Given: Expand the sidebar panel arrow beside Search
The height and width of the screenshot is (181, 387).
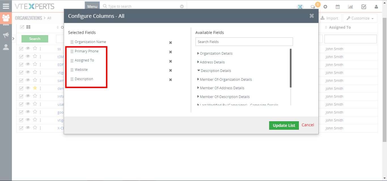Looking at the screenshot, I should (x=13, y=39).
